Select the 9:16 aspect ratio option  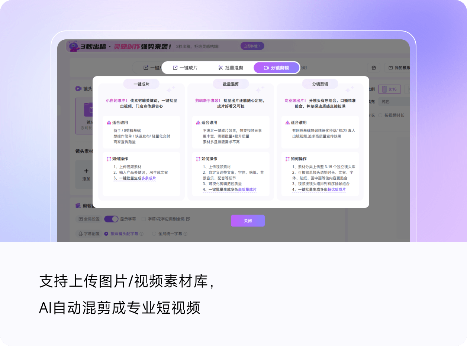pyautogui.click(x=389, y=89)
